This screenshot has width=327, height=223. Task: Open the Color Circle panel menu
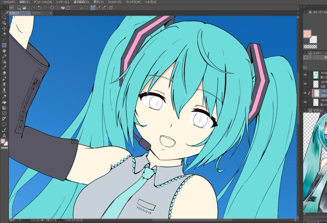(x=305, y=12)
